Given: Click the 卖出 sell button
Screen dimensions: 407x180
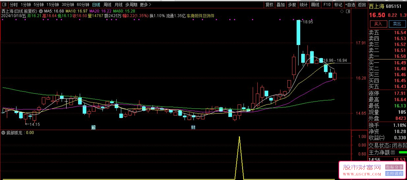Looking at the screenshot, I should tap(397, 24).
